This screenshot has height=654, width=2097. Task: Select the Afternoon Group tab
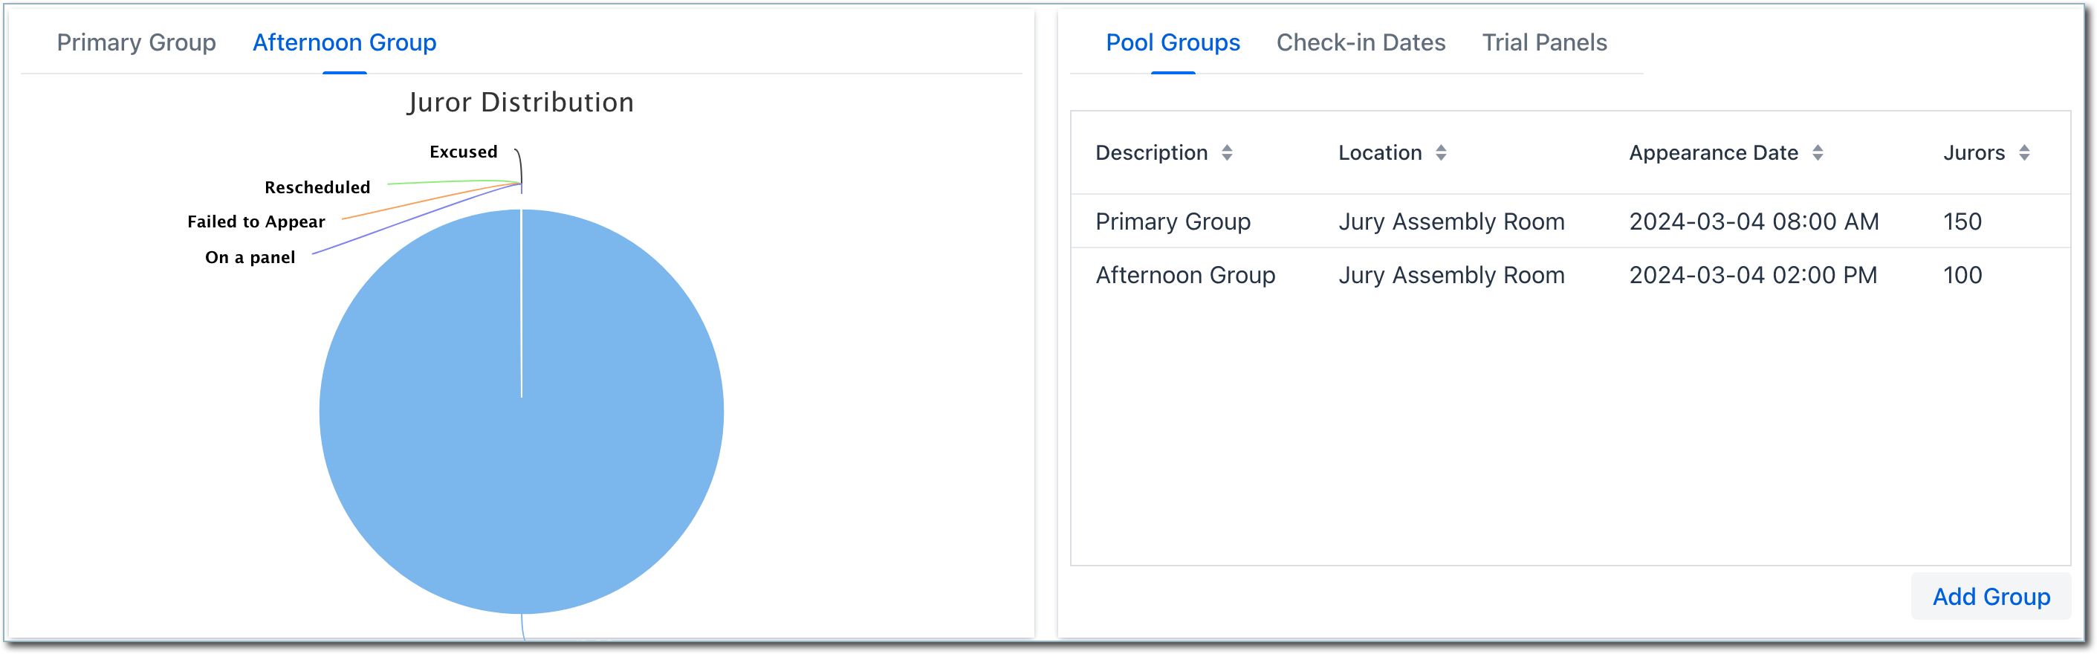point(344,42)
